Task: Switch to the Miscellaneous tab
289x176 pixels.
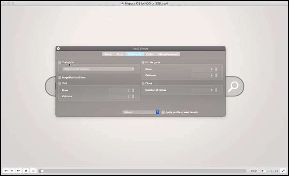Action: coord(168,54)
